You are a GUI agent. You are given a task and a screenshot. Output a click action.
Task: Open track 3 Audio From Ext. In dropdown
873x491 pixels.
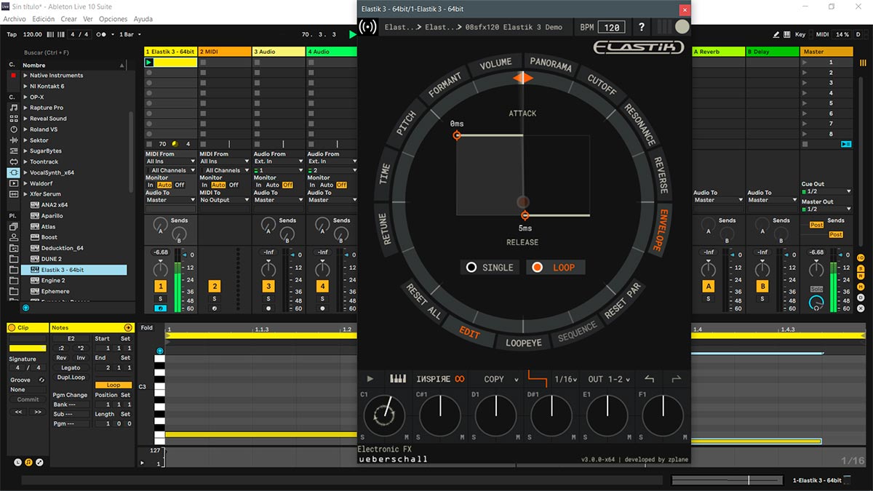[x=279, y=161]
